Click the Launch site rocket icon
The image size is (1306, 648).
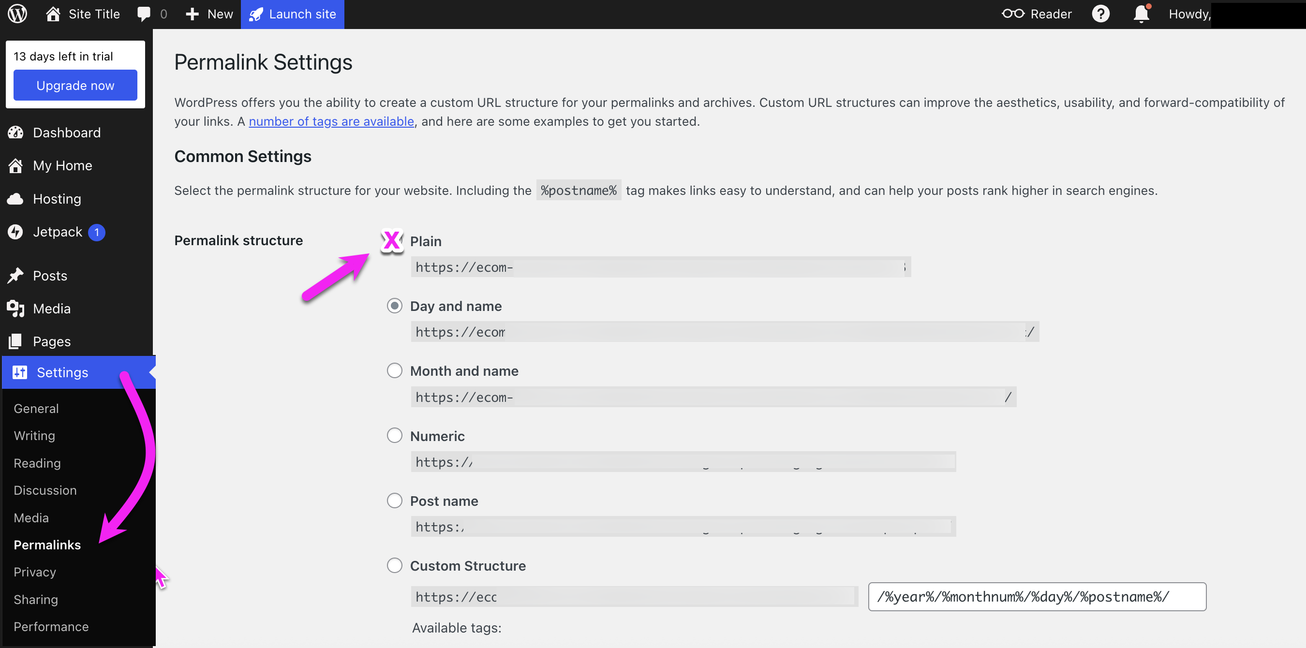[x=257, y=14]
